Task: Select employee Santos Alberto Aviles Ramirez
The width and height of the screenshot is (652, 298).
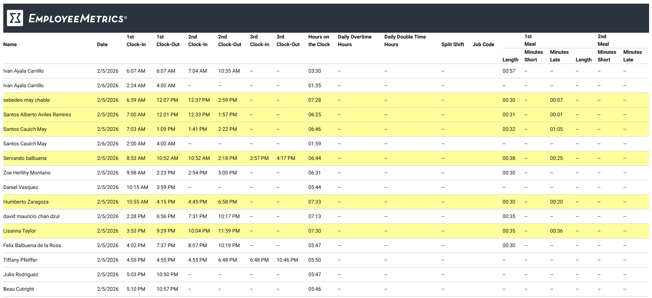Action: 37,114
